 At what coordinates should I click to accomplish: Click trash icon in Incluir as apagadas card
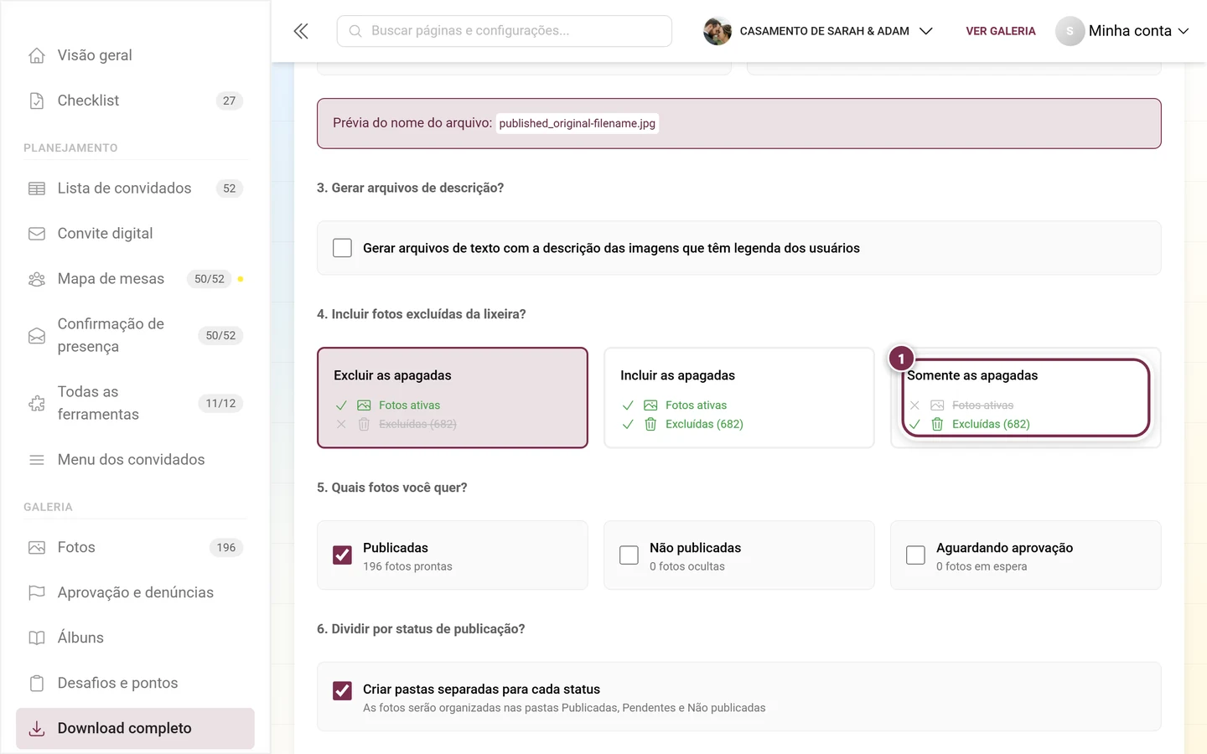[x=650, y=425]
